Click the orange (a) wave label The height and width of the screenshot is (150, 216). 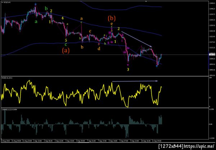tap(66, 51)
